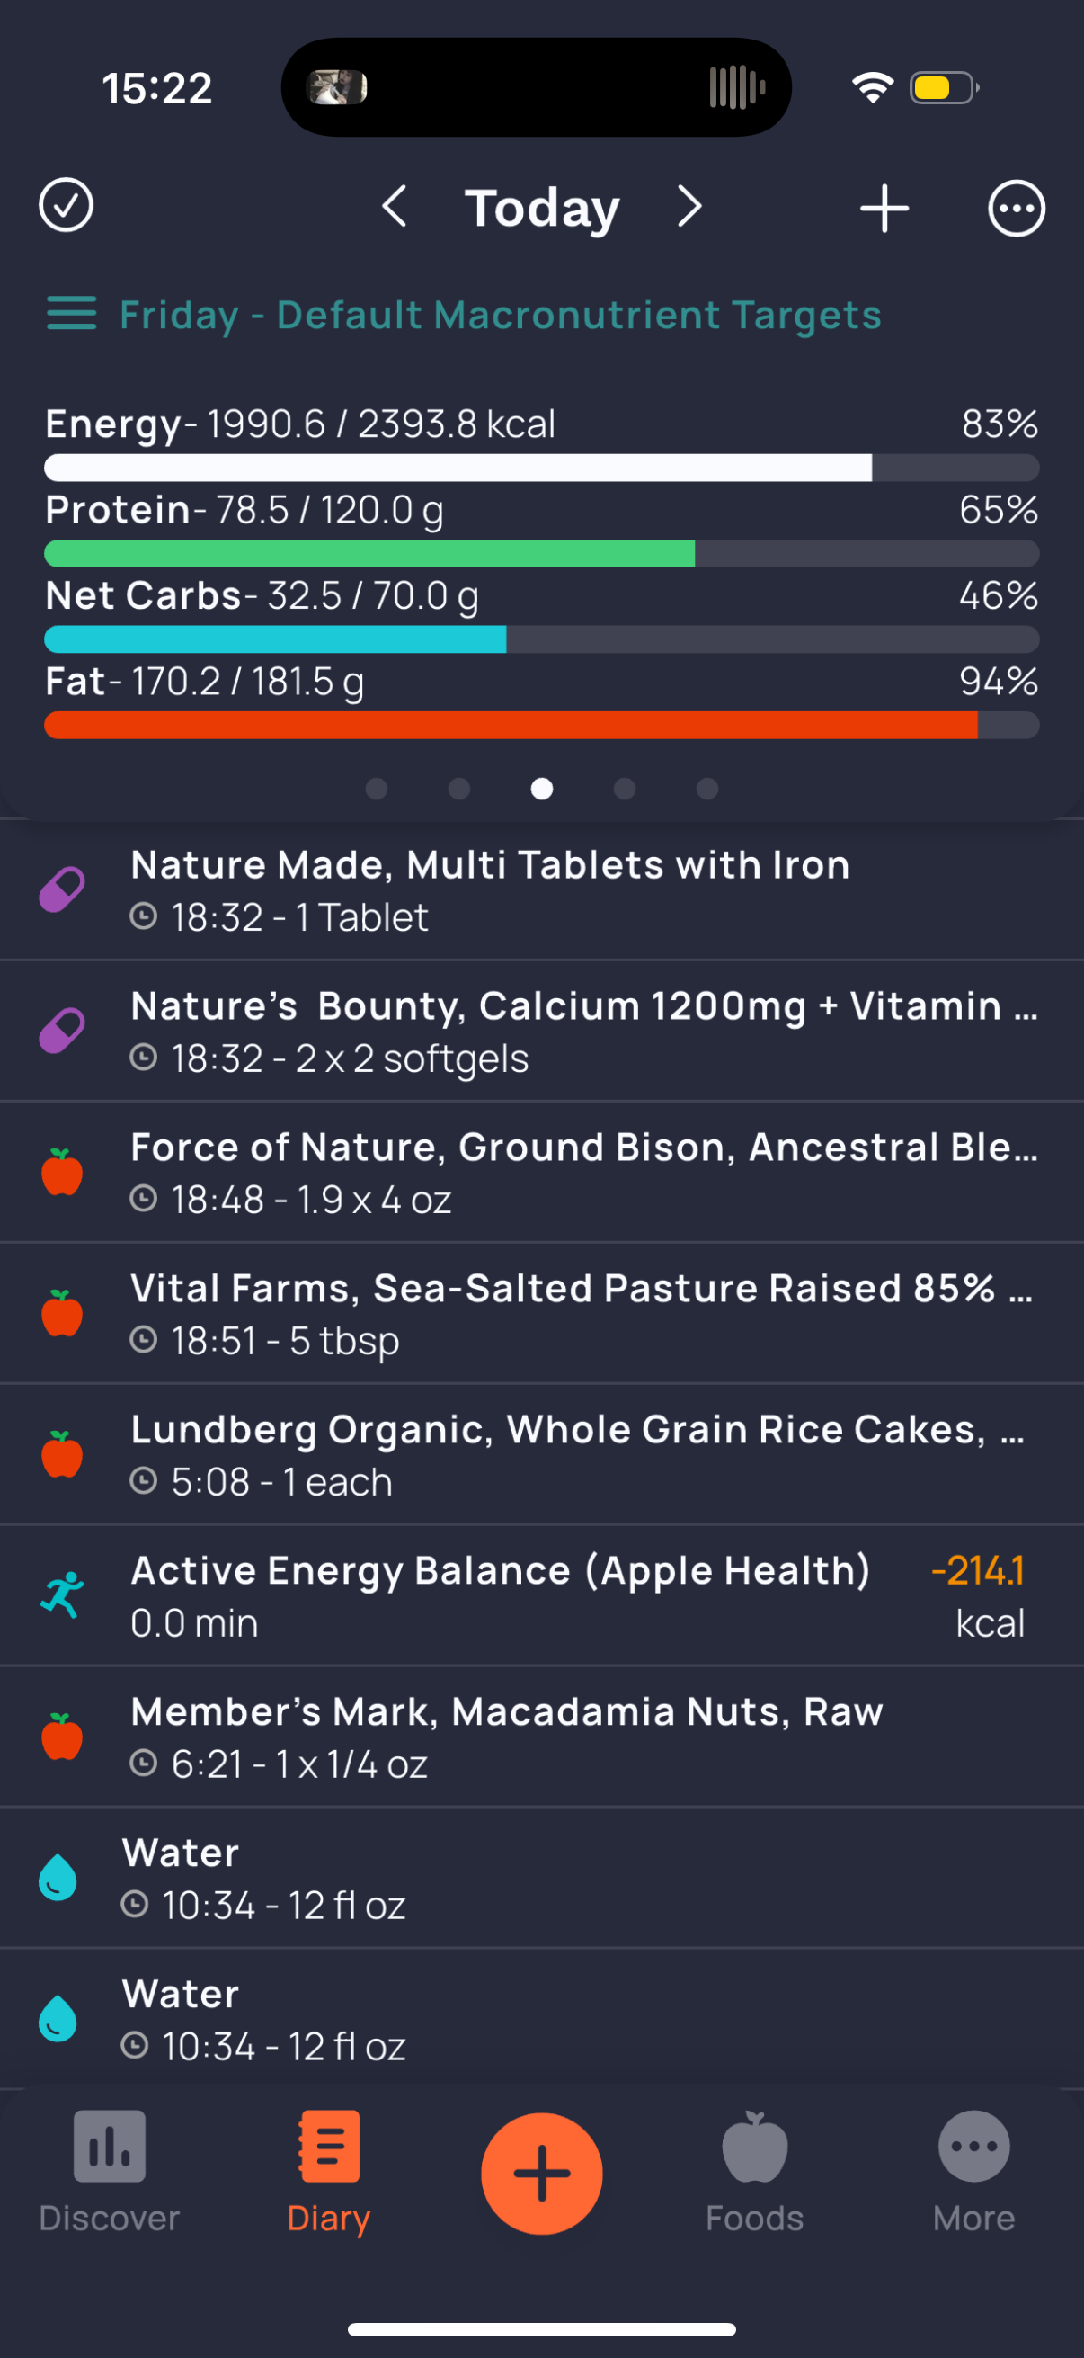Open the circled three-dots options menu at top
The height and width of the screenshot is (2358, 1084).
[x=1017, y=208]
